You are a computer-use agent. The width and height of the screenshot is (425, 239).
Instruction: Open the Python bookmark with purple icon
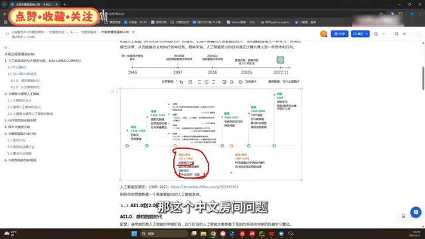pyautogui.click(x=241, y=22)
